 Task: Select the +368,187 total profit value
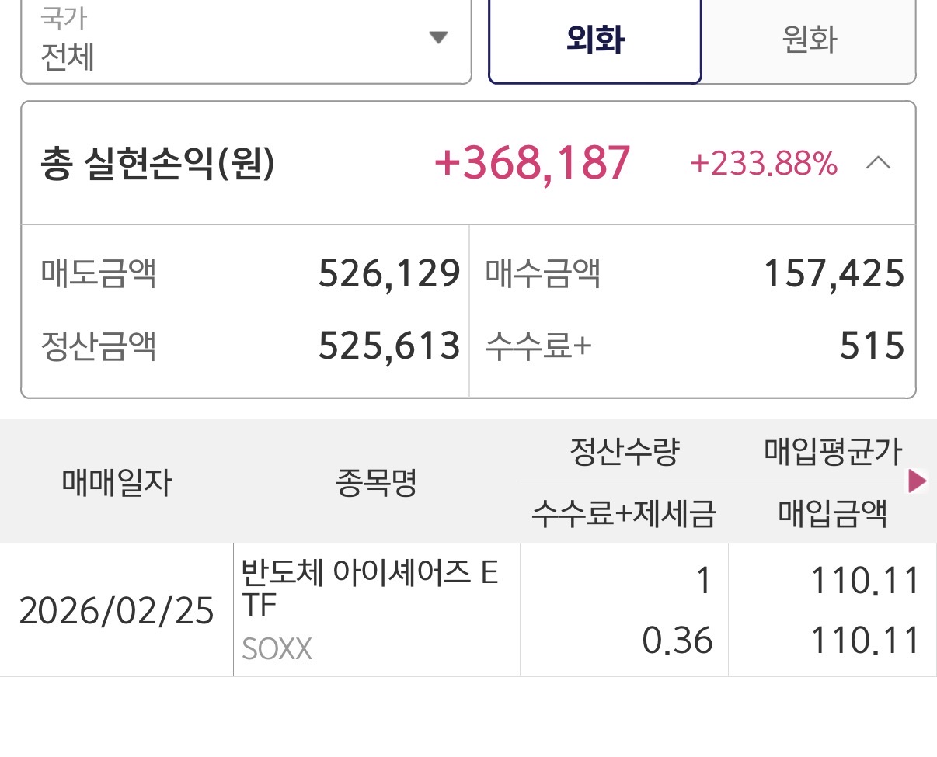click(x=532, y=164)
